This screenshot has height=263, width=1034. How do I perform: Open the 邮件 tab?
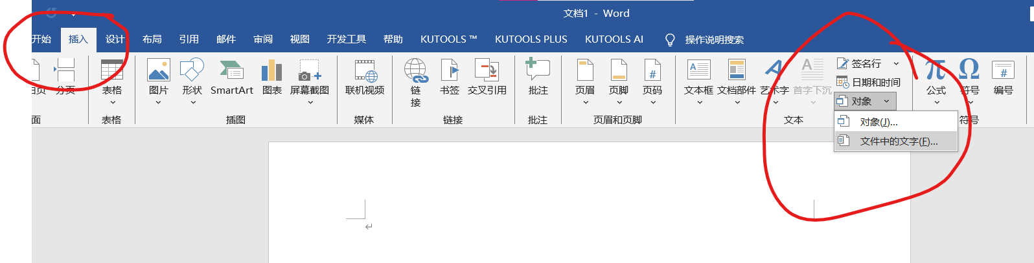pos(226,39)
